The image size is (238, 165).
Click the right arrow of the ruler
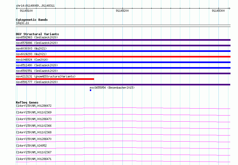point(229,8)
